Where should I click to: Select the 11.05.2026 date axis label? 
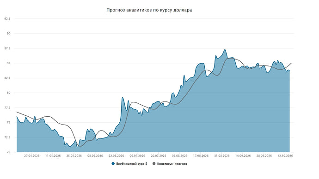[x=53, y=156]
